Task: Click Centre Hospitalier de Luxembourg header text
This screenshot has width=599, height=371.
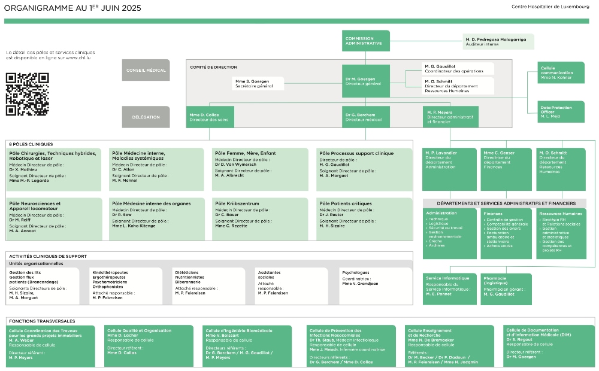Action: [550, 7]
